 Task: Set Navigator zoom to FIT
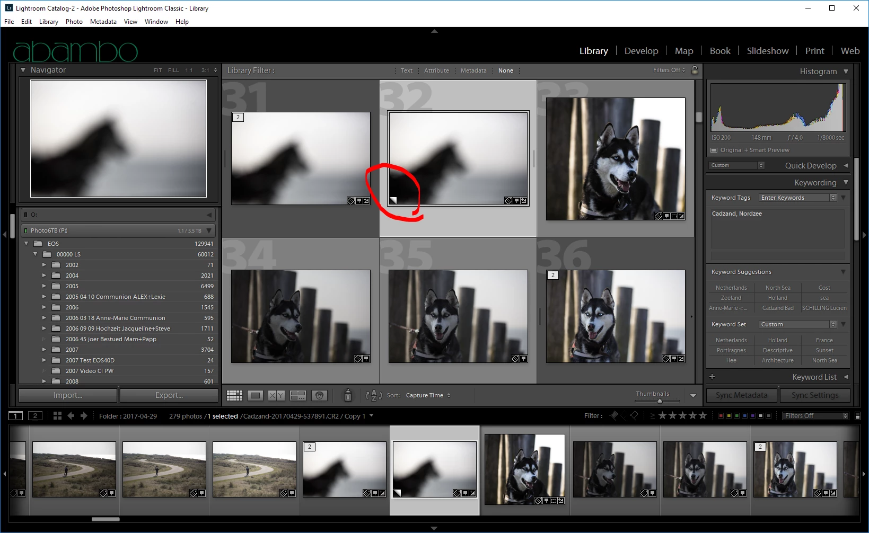pyautogui.click(x=157, y=70)
